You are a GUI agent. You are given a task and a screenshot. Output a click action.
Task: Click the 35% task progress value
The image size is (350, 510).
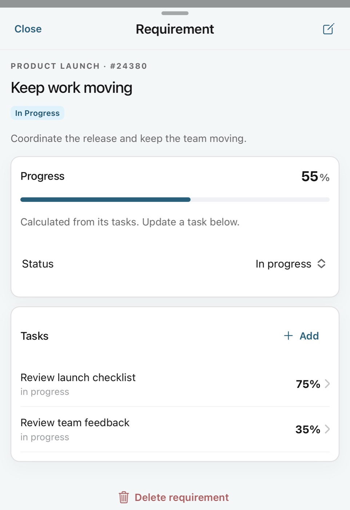point(308,429)
